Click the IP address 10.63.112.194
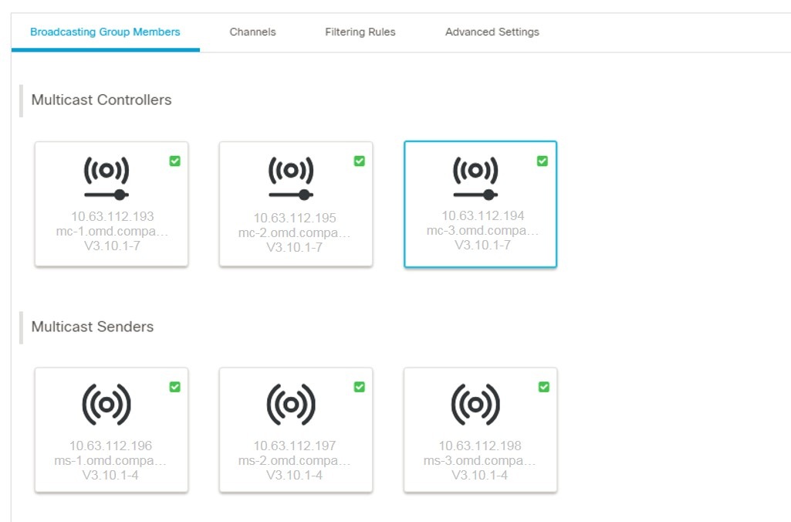The height and width of the screenshot is (522, 791). click(483, 216)
